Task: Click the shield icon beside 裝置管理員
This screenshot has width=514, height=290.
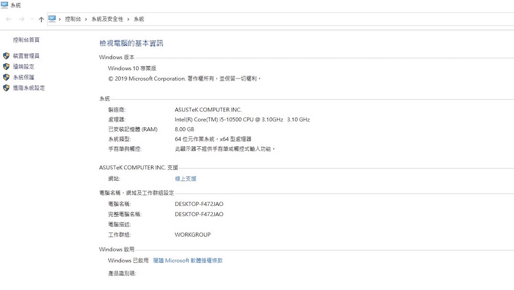Action: coord(6,56)
